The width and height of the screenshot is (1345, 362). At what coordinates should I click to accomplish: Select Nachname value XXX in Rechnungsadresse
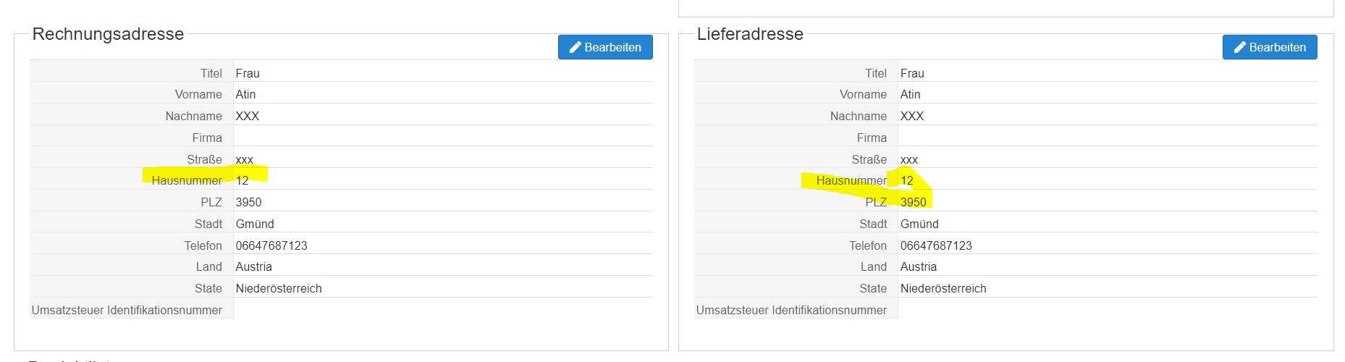(247, 117)
